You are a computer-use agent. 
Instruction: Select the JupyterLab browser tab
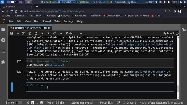tap(17, 6)
